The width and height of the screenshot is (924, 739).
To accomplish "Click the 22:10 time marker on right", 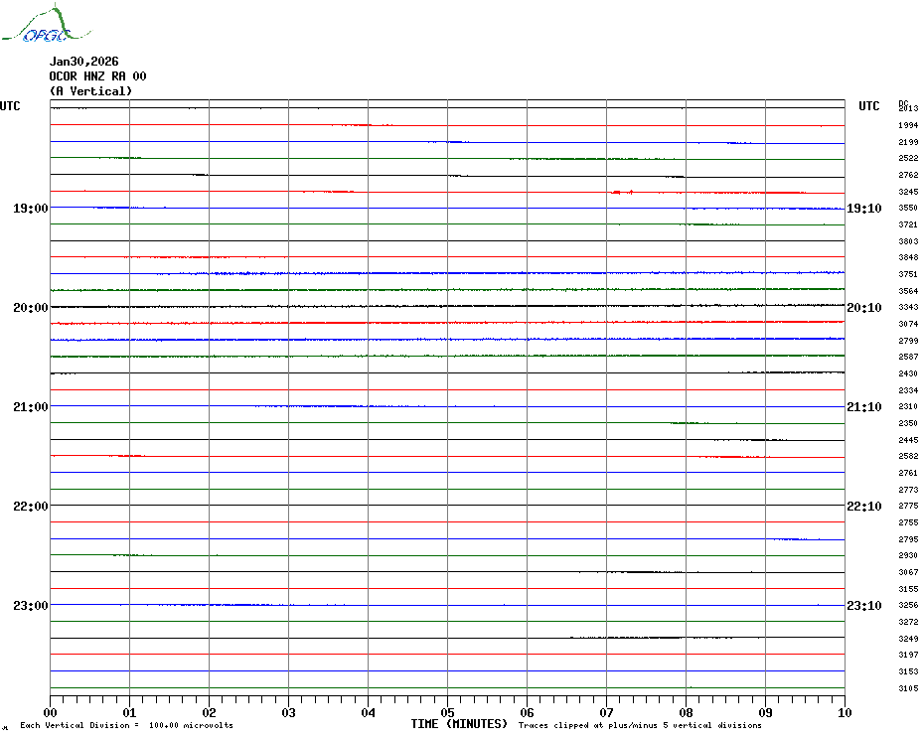I will pos(863,507).
